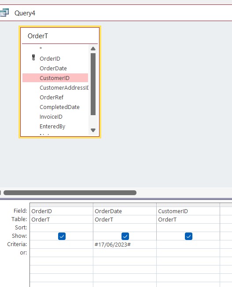The height and width of the screenshot is (287, 232).
Task: Click the OrderT vertical scrollbar thumb
Action: coord(93,84)
